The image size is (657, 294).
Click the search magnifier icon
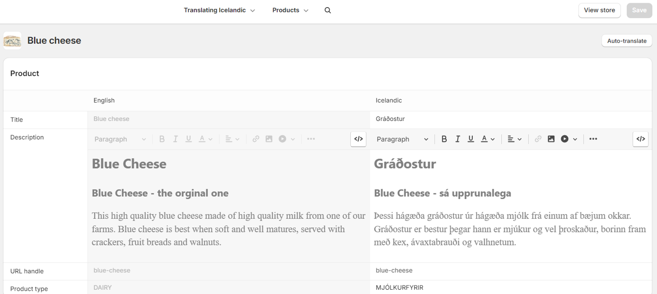(328, 10)
